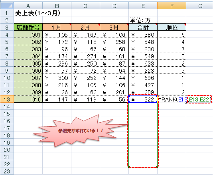Click January cell ¥296
This screenshot has width=213, height=175.
57,64
